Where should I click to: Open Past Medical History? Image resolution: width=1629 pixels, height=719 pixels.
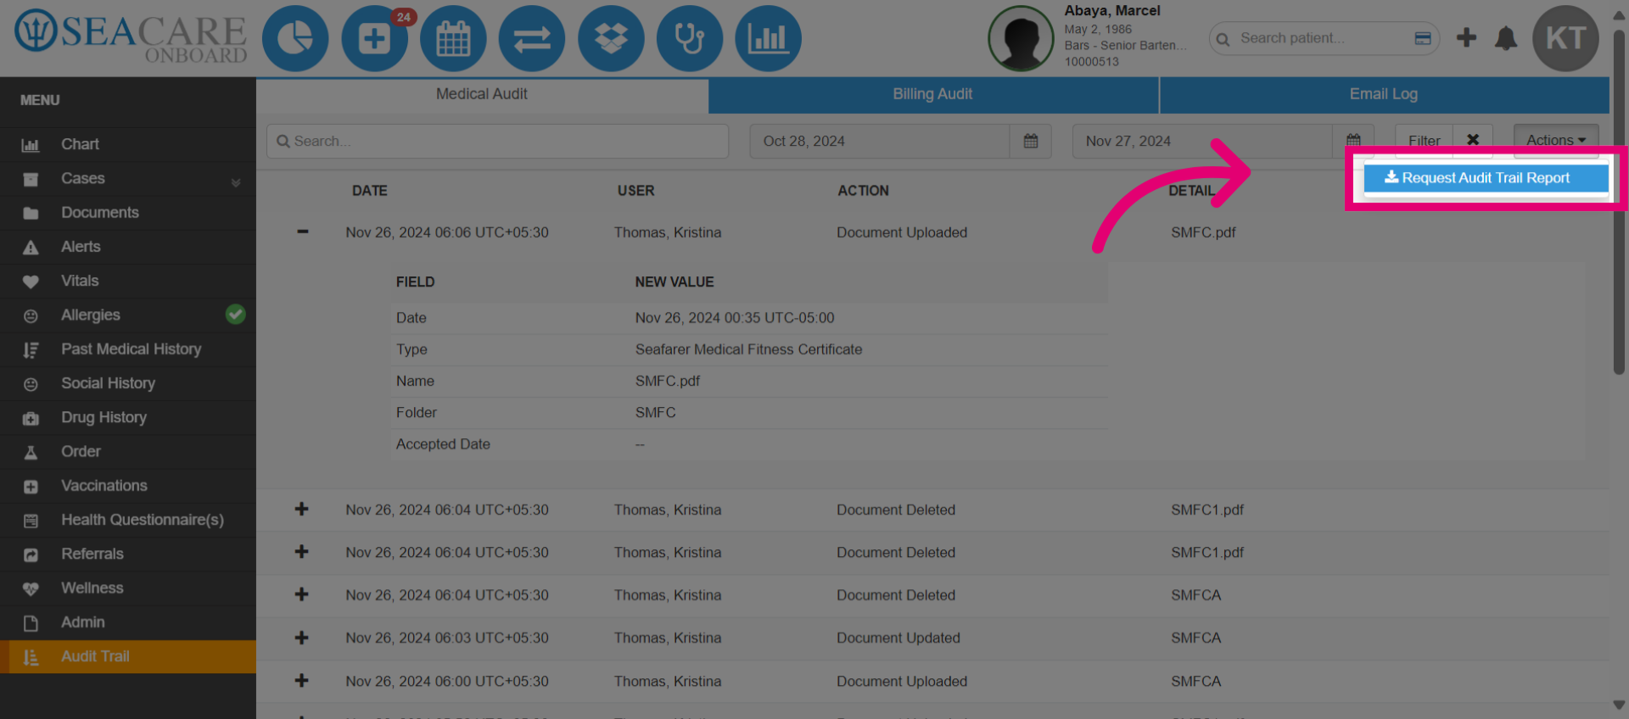pyautogui.click(x=128, y=349)
